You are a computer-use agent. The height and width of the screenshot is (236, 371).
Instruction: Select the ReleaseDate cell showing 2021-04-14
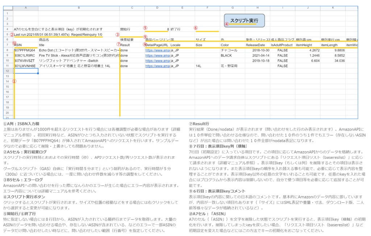[x=257, y=56]
